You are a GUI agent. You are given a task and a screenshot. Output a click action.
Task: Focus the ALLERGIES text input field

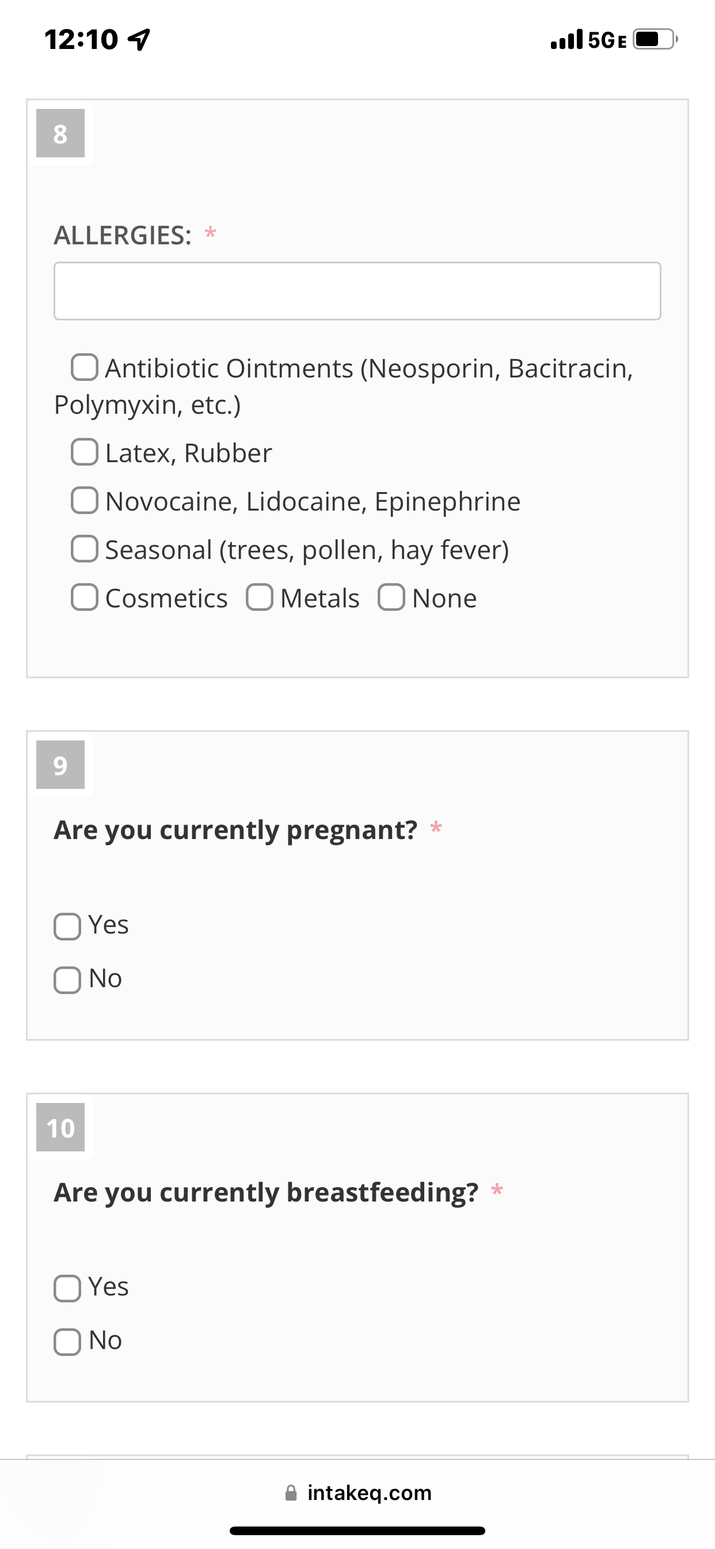click(357, 291)
